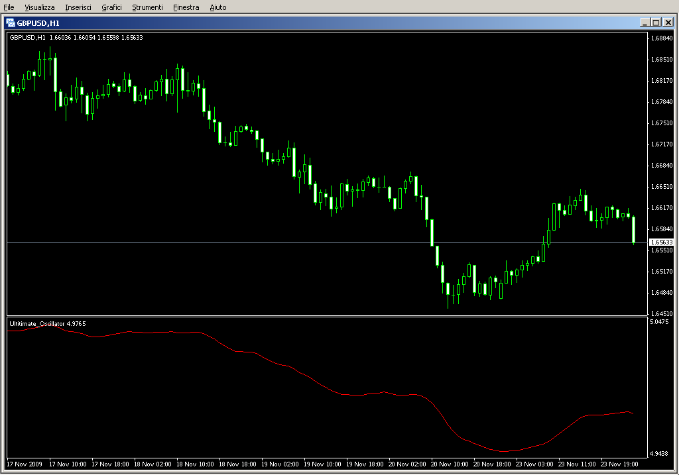Click the 1.67840 price scale label

tap(662, 101)
